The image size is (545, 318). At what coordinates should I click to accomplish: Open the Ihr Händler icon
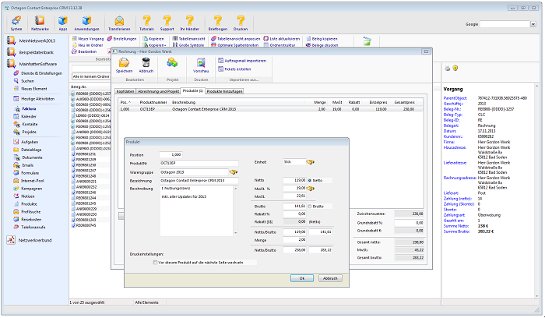coord(190,21)
